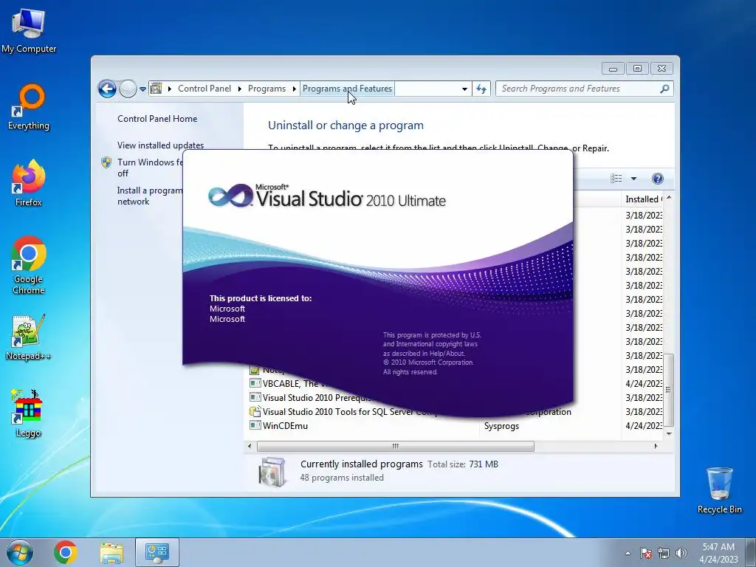Click the horizontal scrollbar thumb

tap(396, 446)
